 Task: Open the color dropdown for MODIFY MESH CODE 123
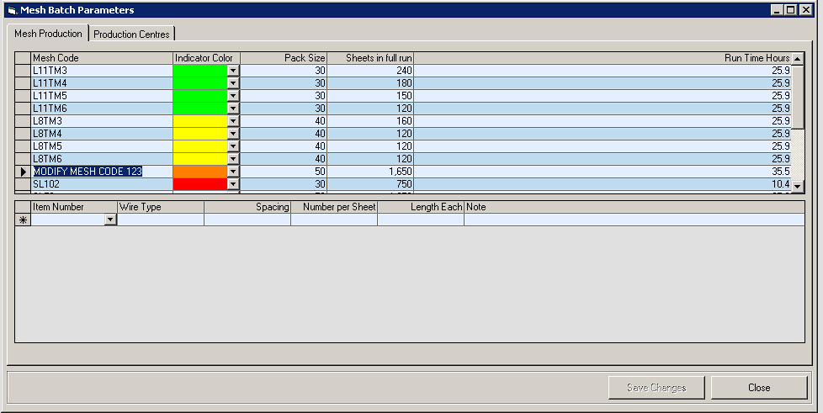233,171
